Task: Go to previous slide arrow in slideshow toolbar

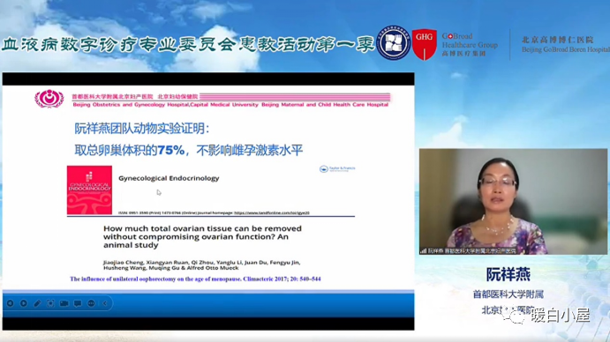Action: (11, 303)
